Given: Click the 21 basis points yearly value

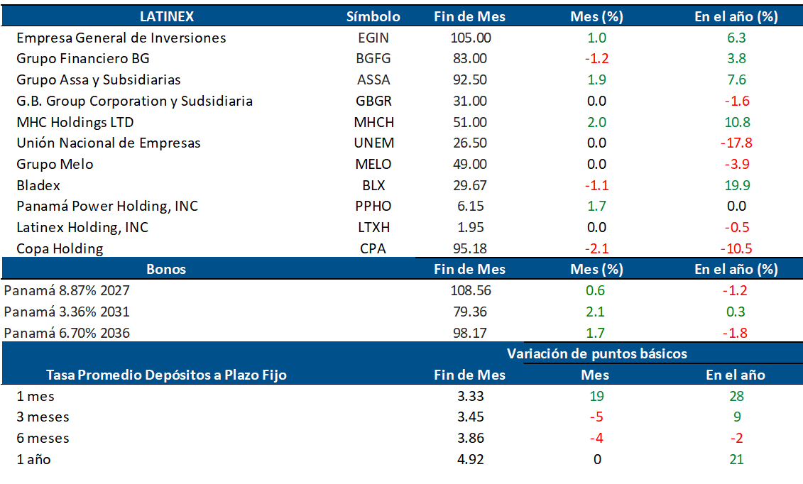Looking at the screenshot, I should 736,459.
